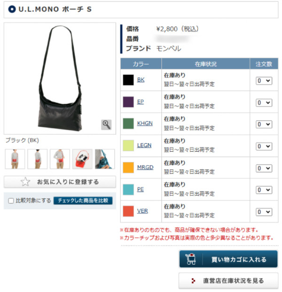View the red pouch contents thumbnail
This screenshot has height=292, width=282.
(x=82, y=159)
